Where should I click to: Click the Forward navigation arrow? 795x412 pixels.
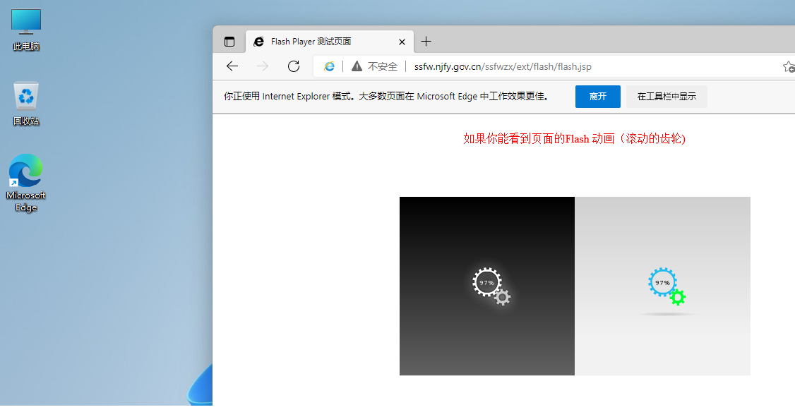tap(263, 66)
